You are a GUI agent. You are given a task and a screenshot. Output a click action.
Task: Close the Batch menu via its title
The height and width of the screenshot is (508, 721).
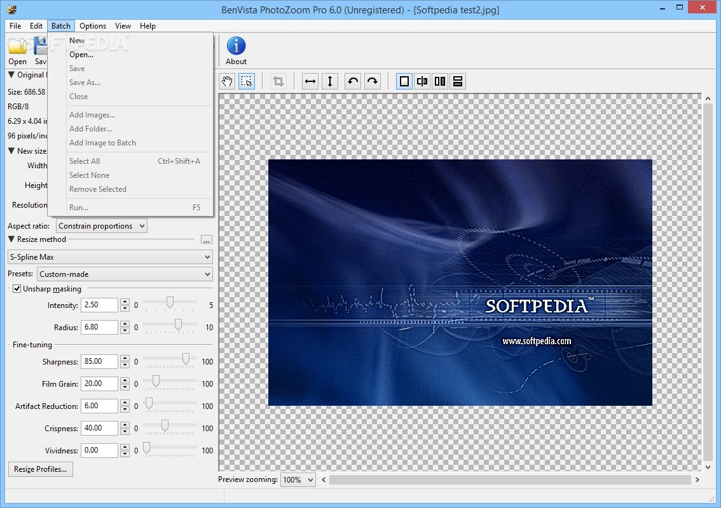click(x=60, y=26)
